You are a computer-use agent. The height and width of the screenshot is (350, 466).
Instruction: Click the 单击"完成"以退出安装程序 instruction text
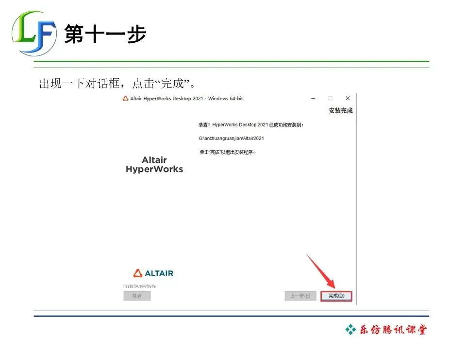(x=227, y=152)
